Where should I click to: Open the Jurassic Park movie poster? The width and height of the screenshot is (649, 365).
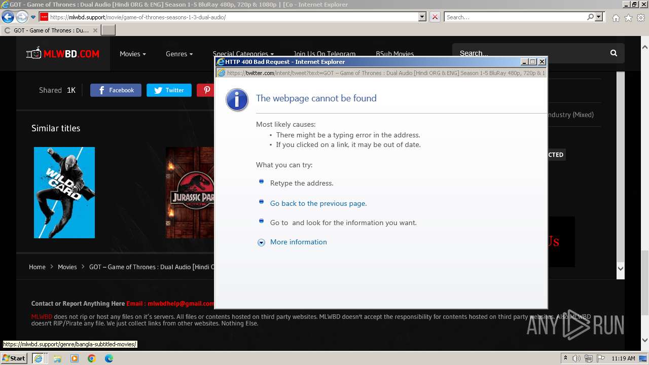190,193
